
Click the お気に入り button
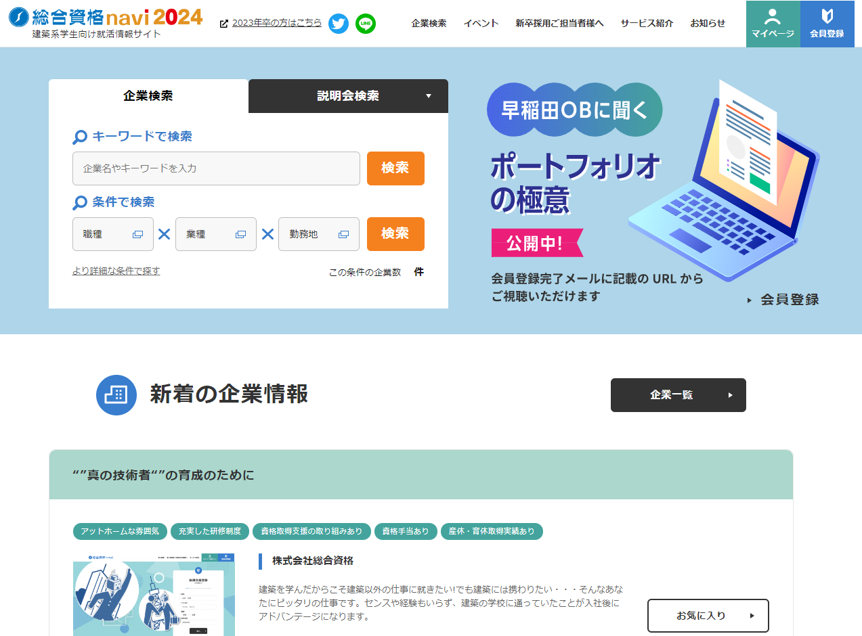click(708, 616)
